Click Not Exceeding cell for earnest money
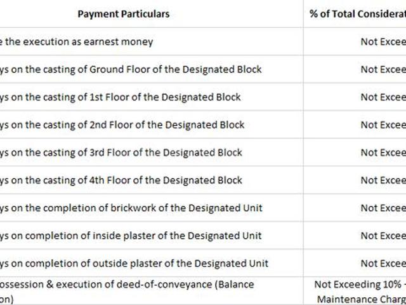This screenshot has width=406, height=305. coord(383,42)
